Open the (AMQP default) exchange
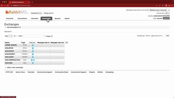 click(11, 45)
